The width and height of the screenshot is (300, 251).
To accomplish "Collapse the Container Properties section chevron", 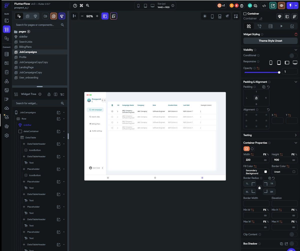I will pos(296,143).
